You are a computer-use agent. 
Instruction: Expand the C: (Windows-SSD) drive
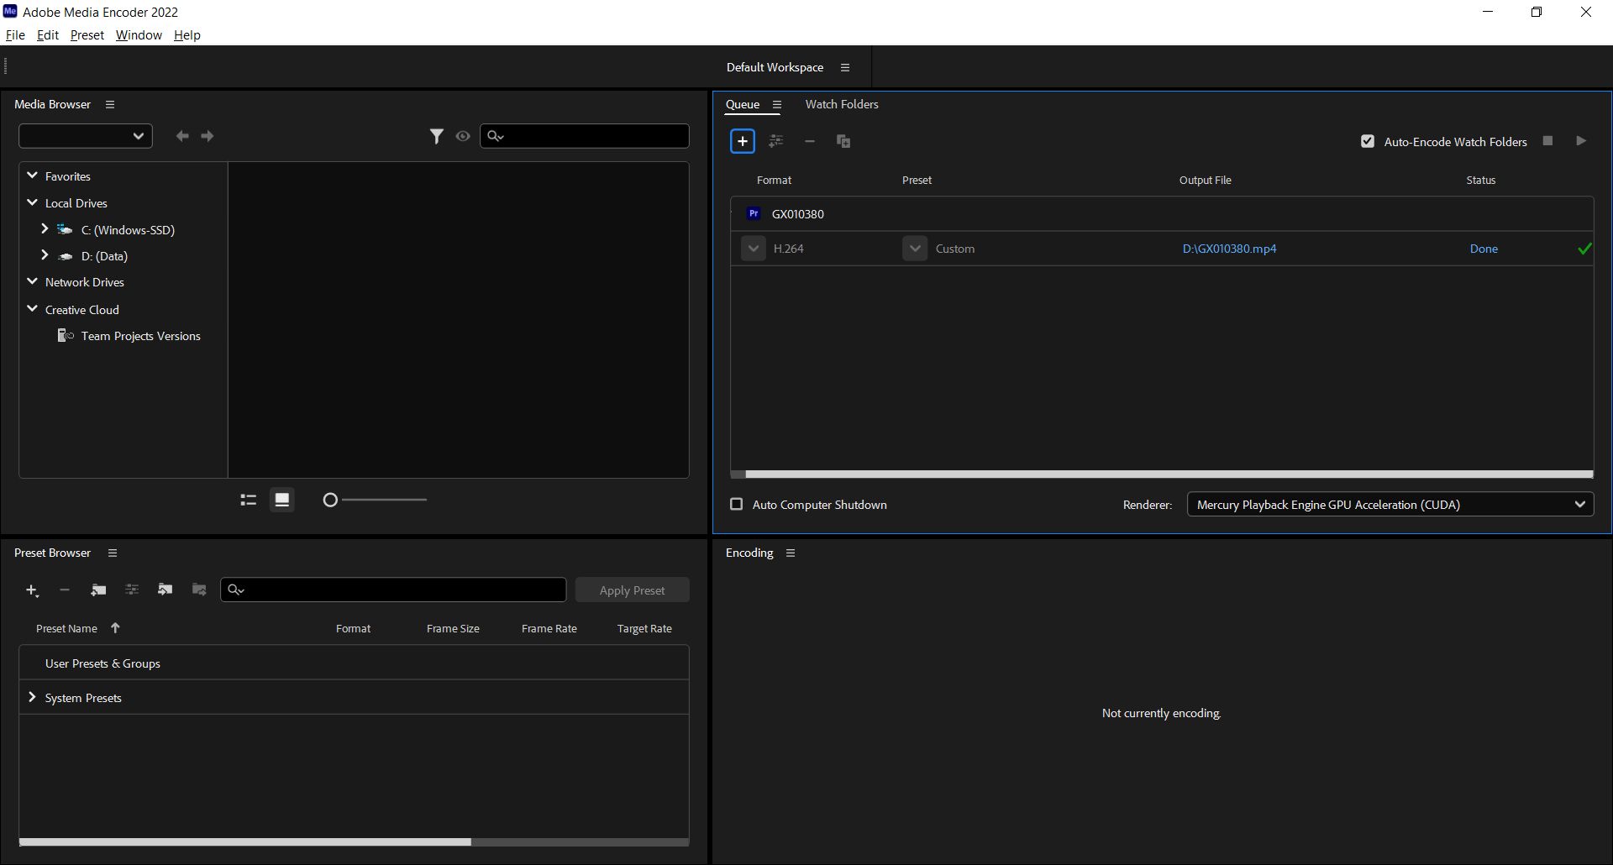[45, 229]
